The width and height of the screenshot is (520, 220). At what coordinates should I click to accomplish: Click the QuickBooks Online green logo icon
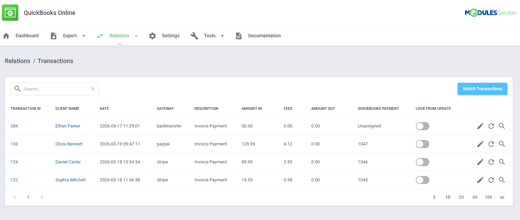[x=10, y=13]
